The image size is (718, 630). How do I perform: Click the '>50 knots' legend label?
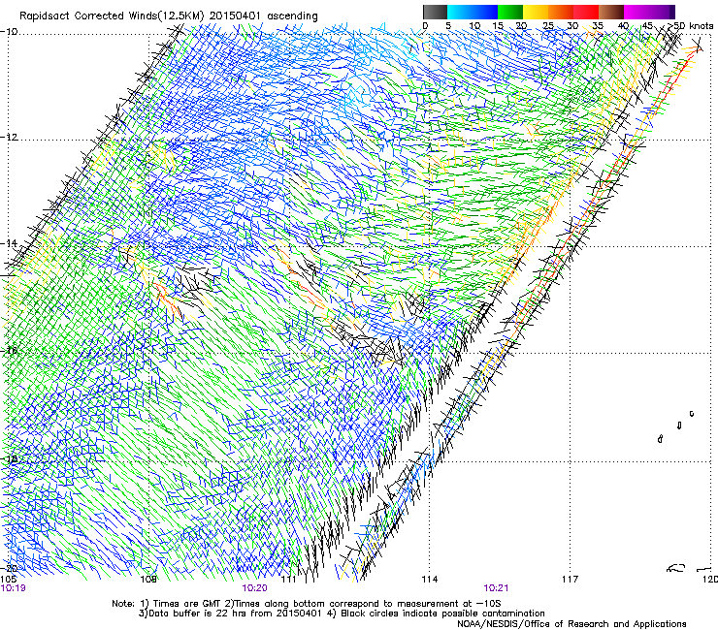690,25
